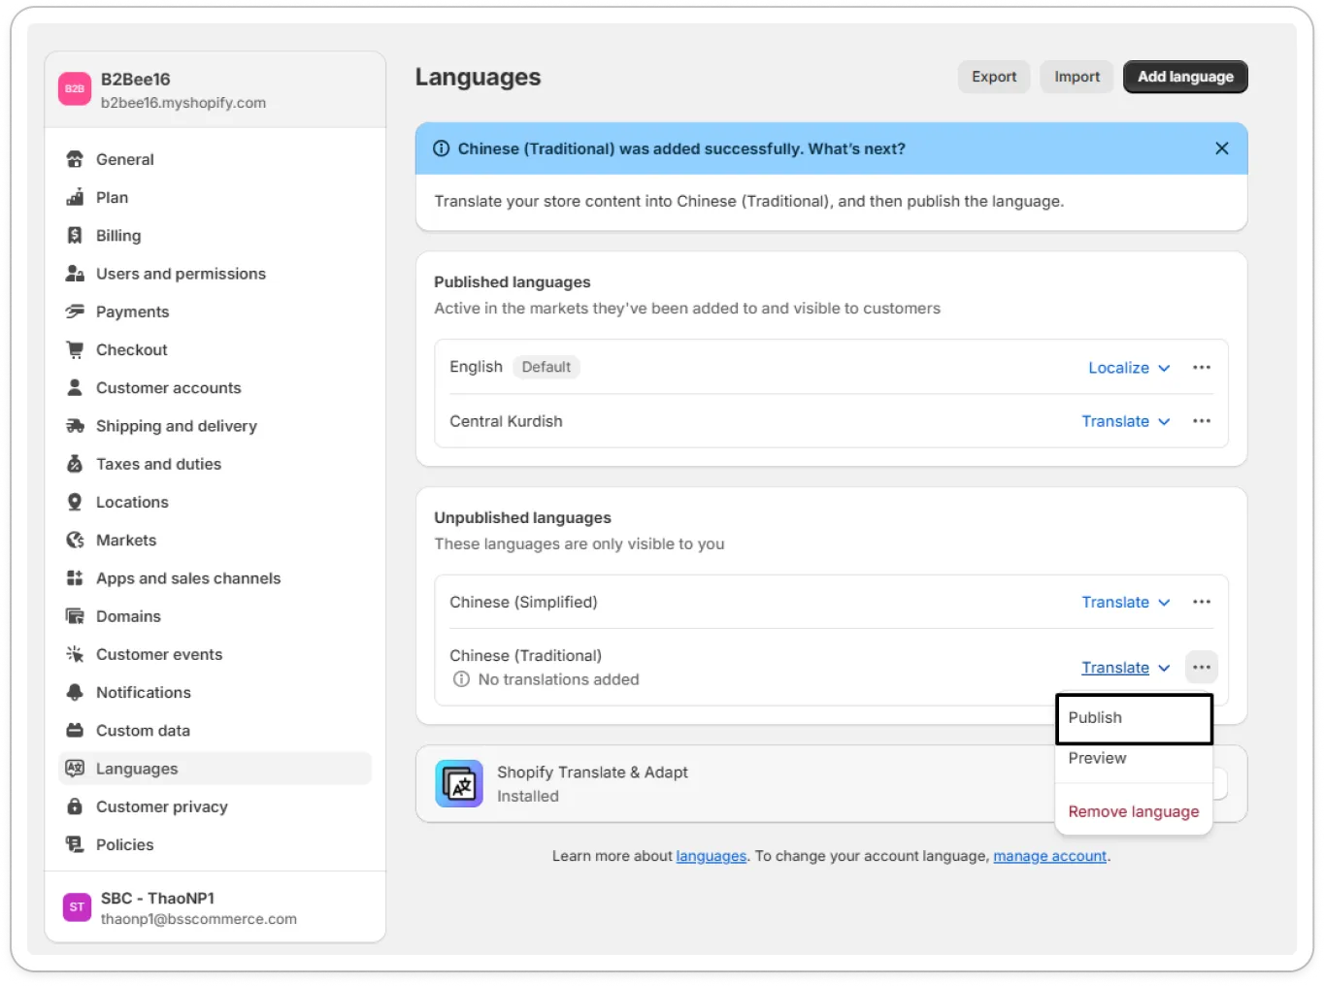Click the Customer events cursor icon

[x=75, y=654]
